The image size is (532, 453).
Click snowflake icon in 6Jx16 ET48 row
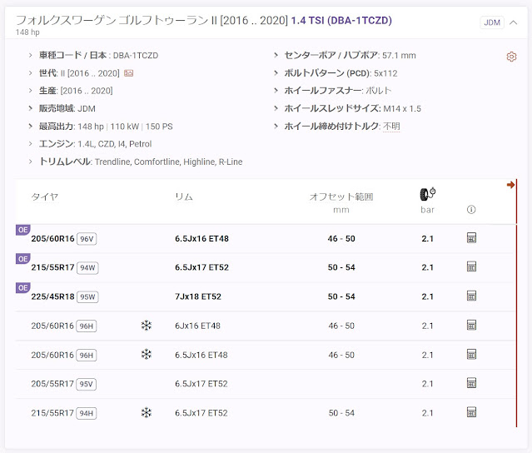(x=147, y=326)
